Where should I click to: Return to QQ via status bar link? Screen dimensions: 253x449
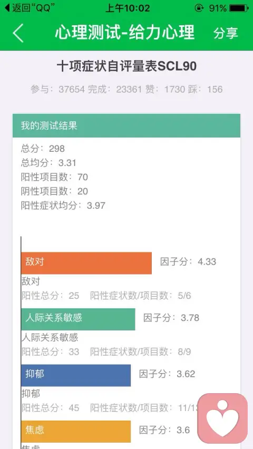(28, 8)
